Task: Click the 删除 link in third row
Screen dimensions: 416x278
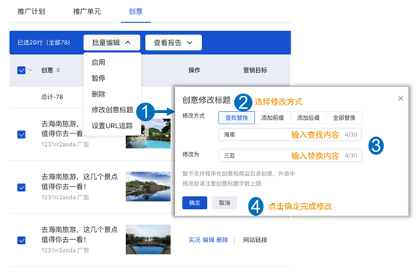Action: pyautogui.click(x=222, y=240)
